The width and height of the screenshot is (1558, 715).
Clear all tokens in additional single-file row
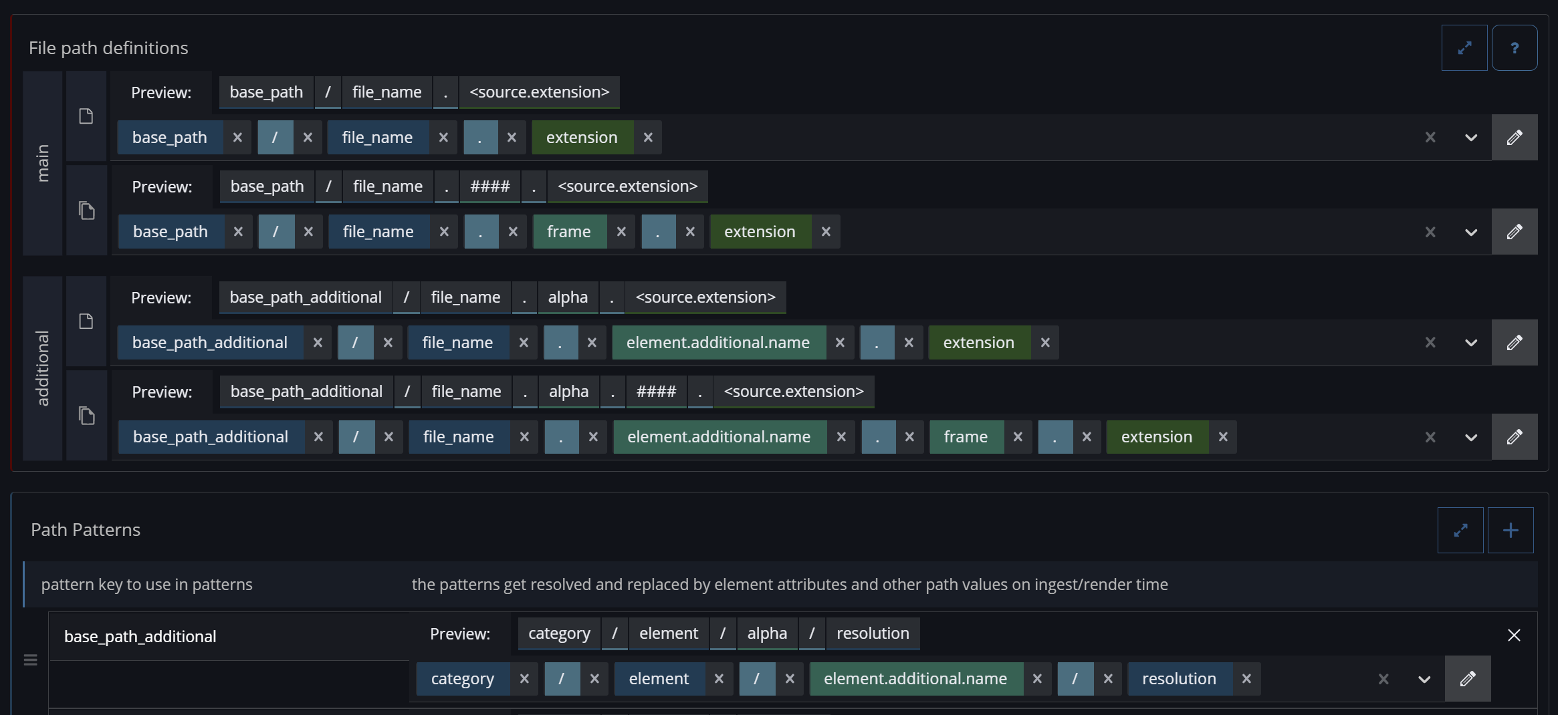pos(1430,343)
